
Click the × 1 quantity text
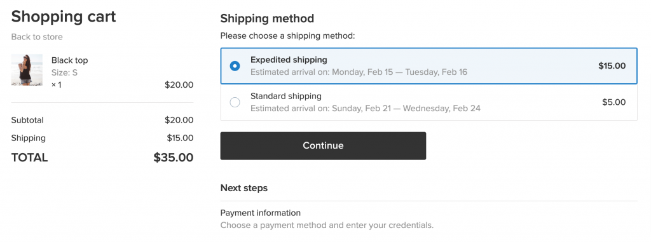pos(57,85)
